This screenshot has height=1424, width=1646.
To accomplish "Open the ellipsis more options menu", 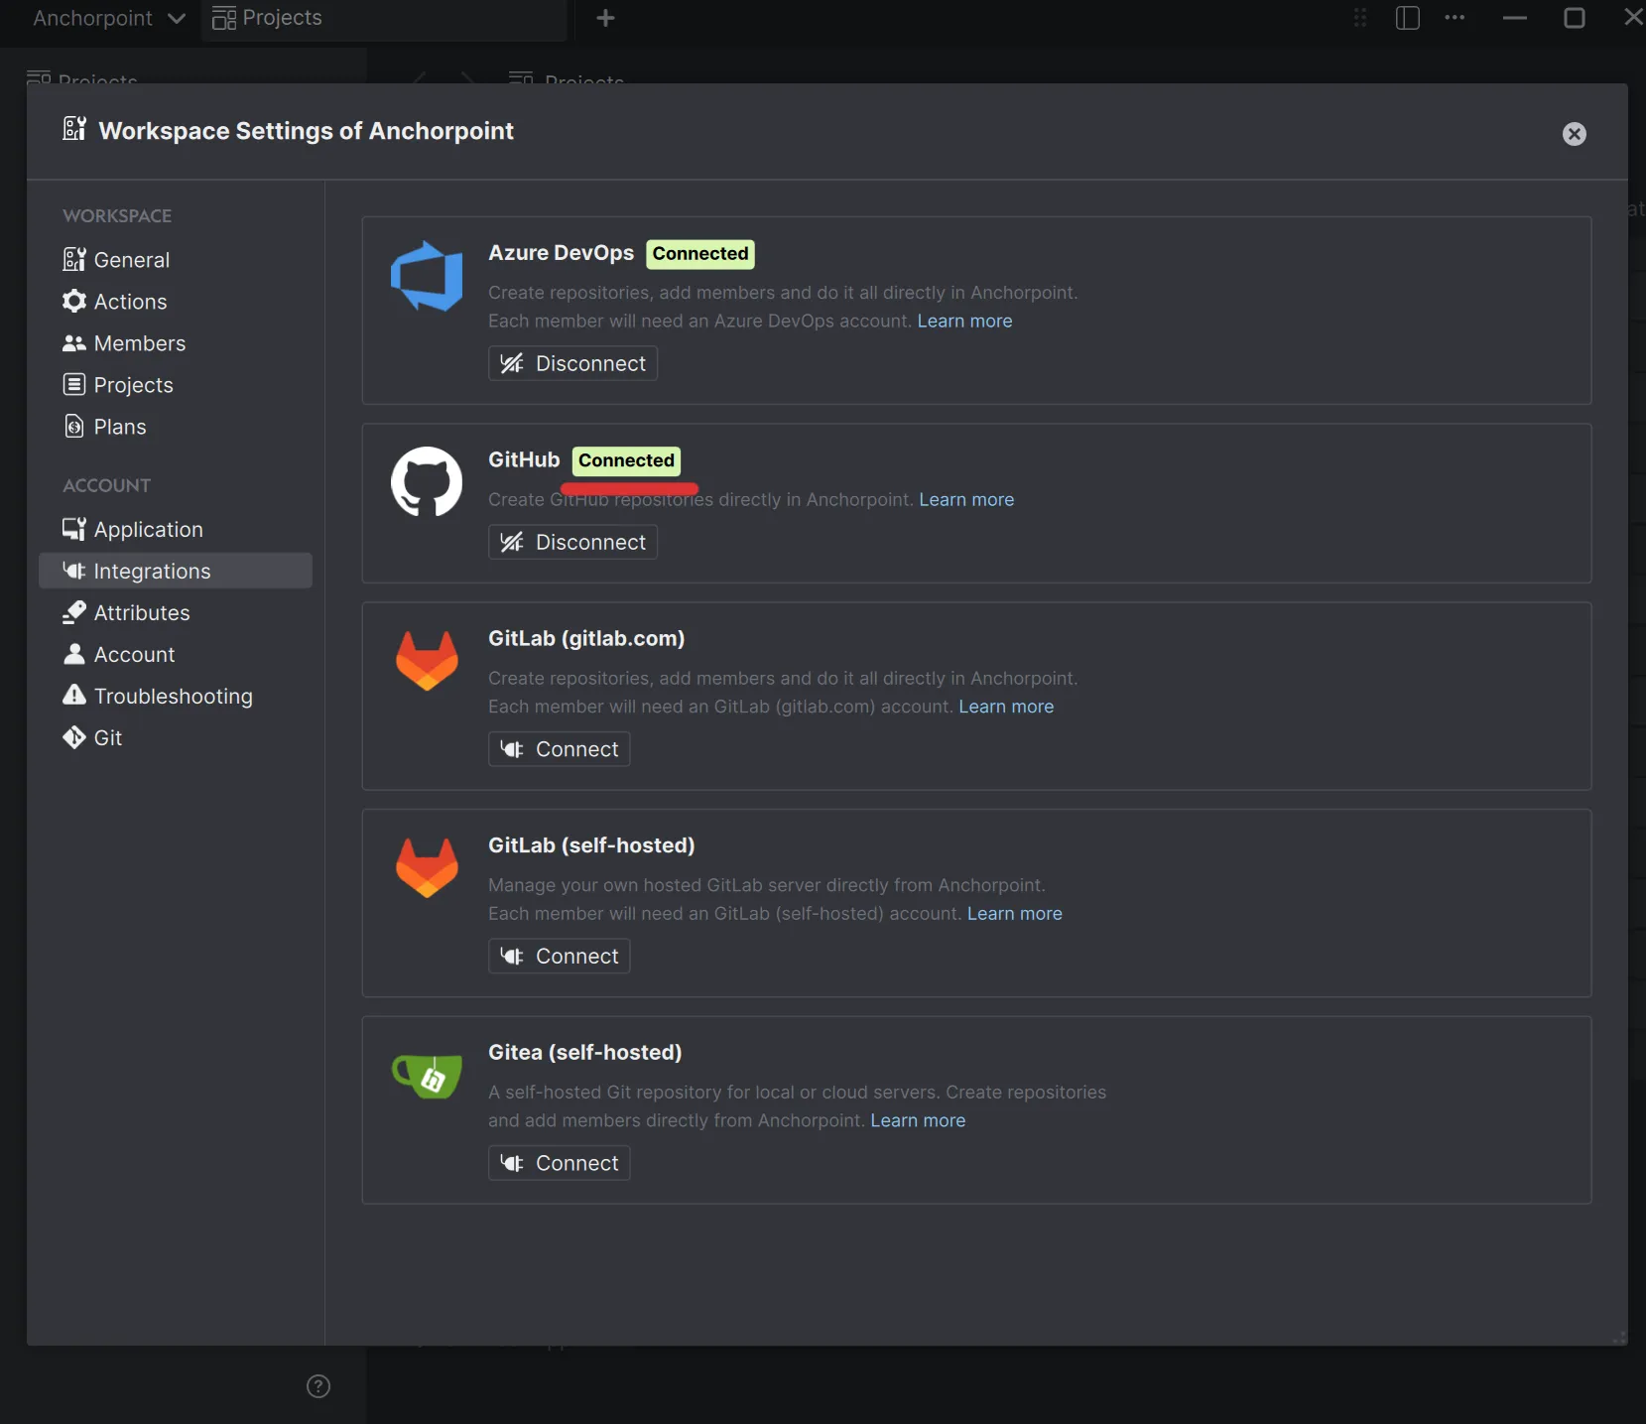I will coord(1456,17).
